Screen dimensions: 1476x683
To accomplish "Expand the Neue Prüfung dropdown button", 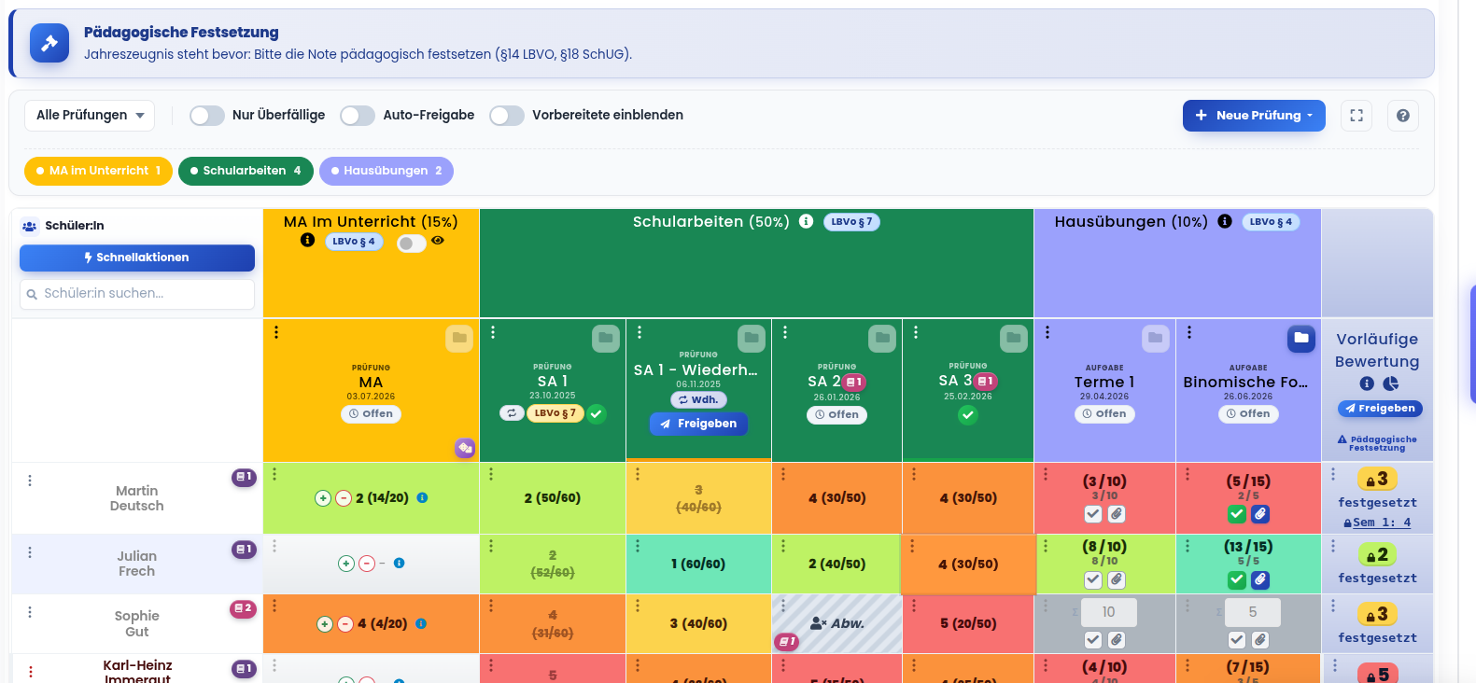I will (1254, 116).
